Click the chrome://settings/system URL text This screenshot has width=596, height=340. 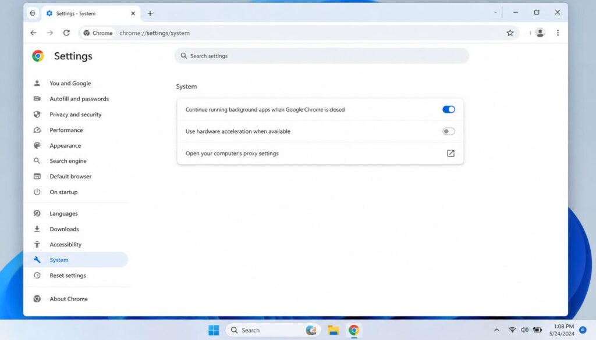pos(155,33)
